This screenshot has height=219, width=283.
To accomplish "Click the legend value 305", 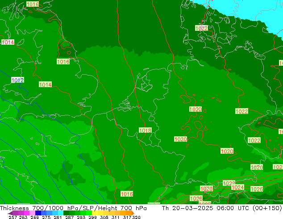I will (x=104, y=217).
